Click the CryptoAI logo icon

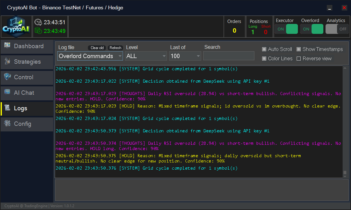click(16, 26)
